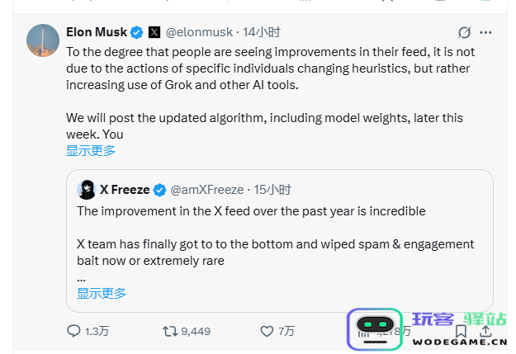Expand Elon Musk's post with 显示更多

coord(91,150)
